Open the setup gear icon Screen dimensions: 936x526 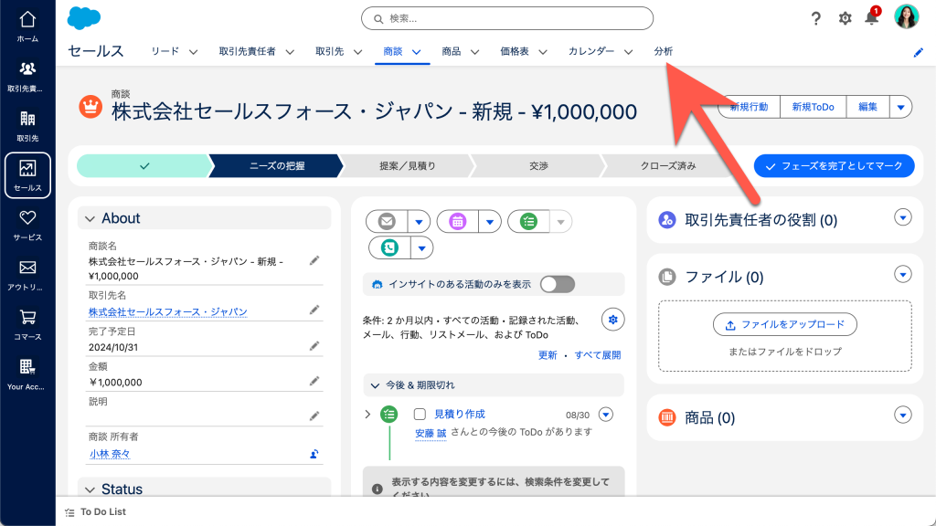(x=845, y=18)
